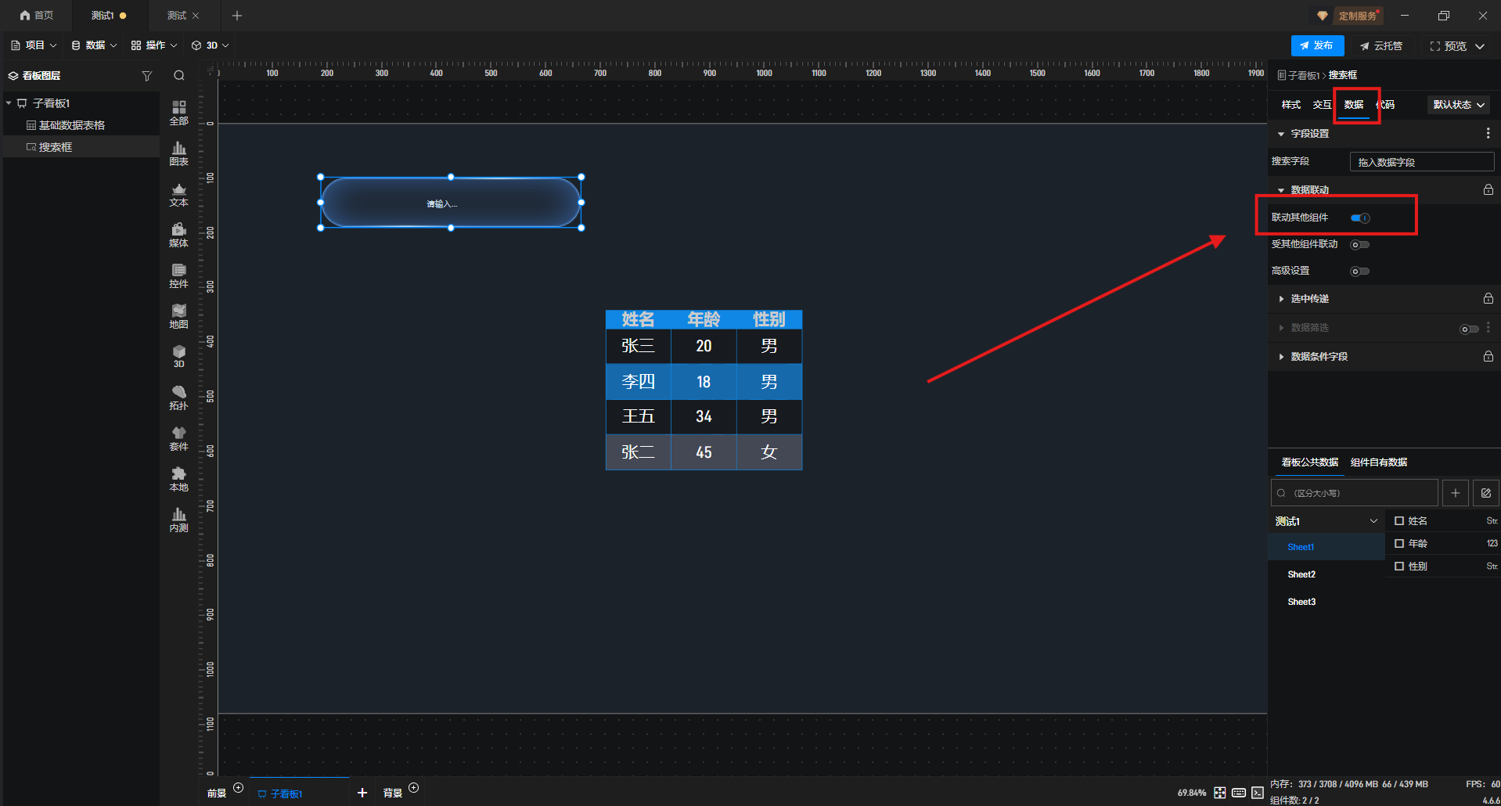Screen dimensions: 1501x806
Task: Select the 控件 (controls) category icon
Action: [178, 275]
